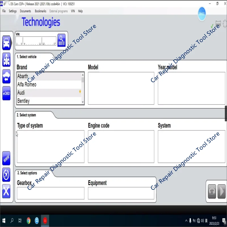This screenshot has width=227, height=227.
Task: Click the empty Year model list box
Action: 191,88
